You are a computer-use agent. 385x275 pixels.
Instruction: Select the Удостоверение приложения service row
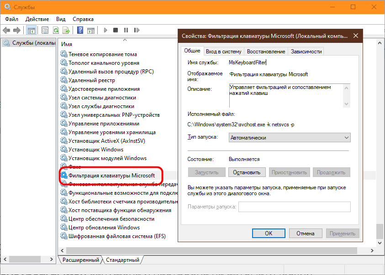[x=104, y=89]
